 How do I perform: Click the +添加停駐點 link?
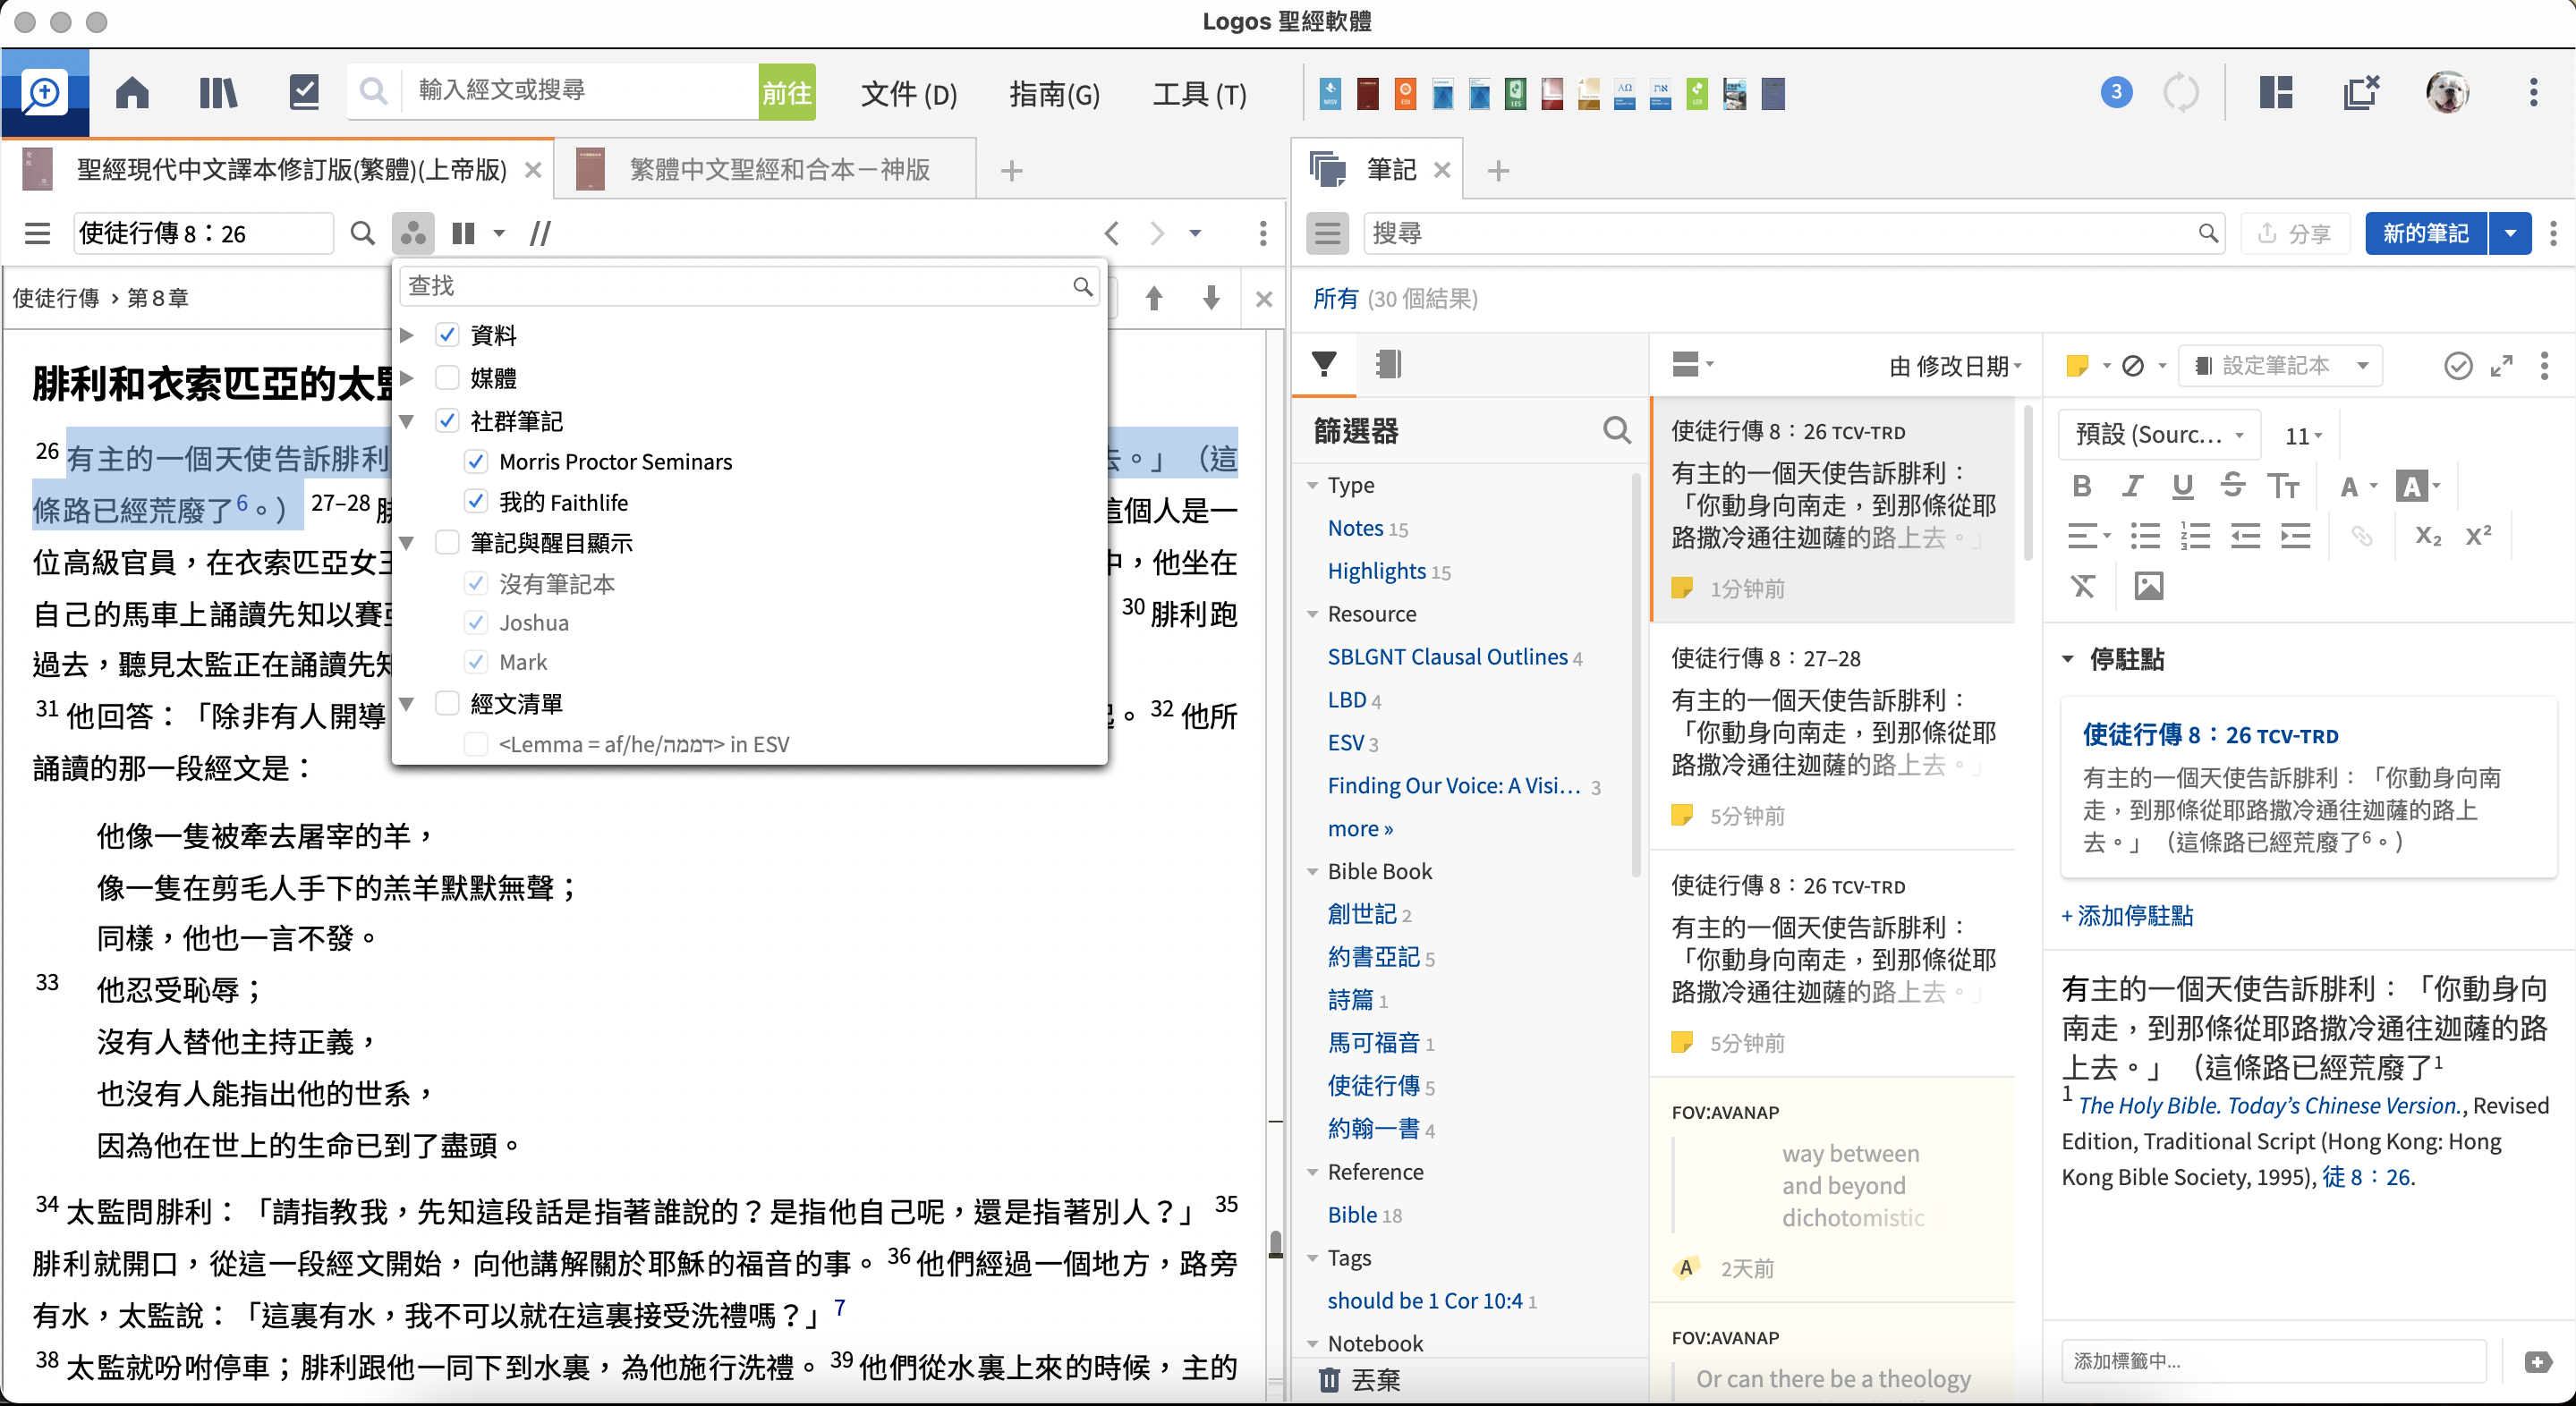pyautogui.click(x=2127, y=915)
